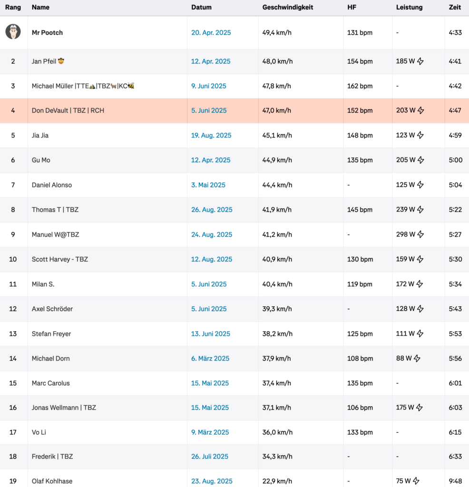Open the 9. März 2025 activity link
Screen dimensions: 469x487
pos(210,432)
